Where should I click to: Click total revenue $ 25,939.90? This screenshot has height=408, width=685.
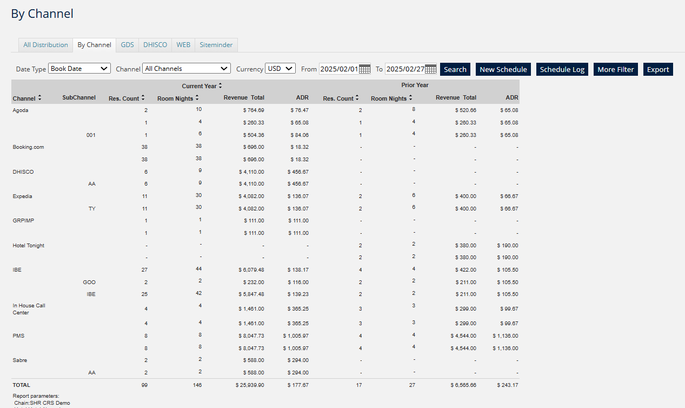click(250, 385)
